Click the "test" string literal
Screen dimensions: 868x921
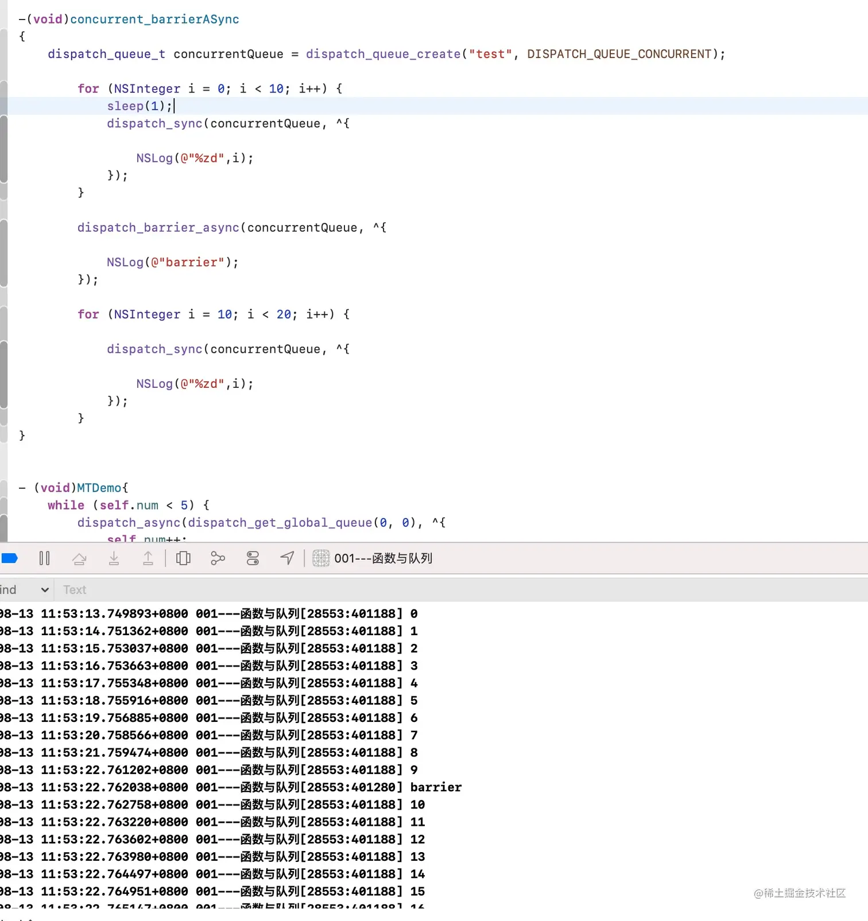point(490,54)
